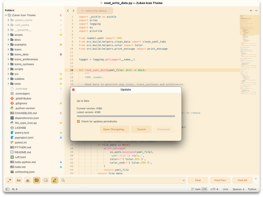Click .coveragerc gear file icon

click(12, 94)
